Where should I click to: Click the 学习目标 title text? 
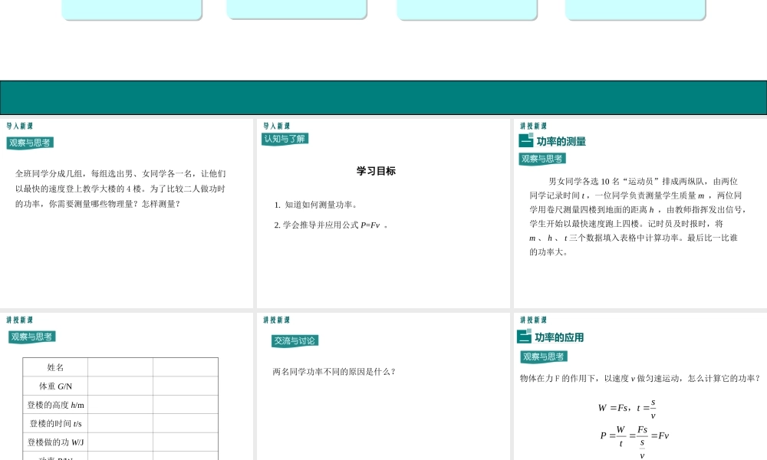(x=376, y=171)
